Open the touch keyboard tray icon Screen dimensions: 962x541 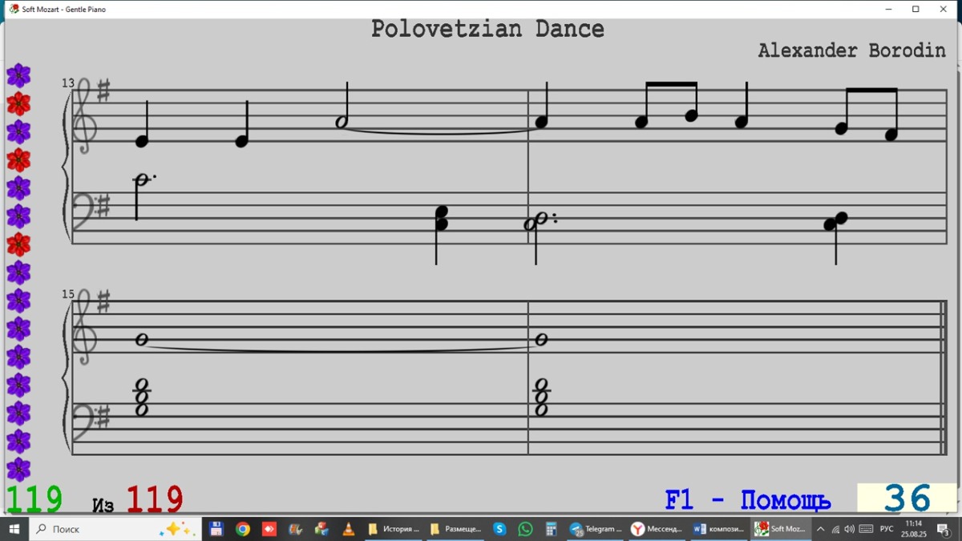(867, 529)
